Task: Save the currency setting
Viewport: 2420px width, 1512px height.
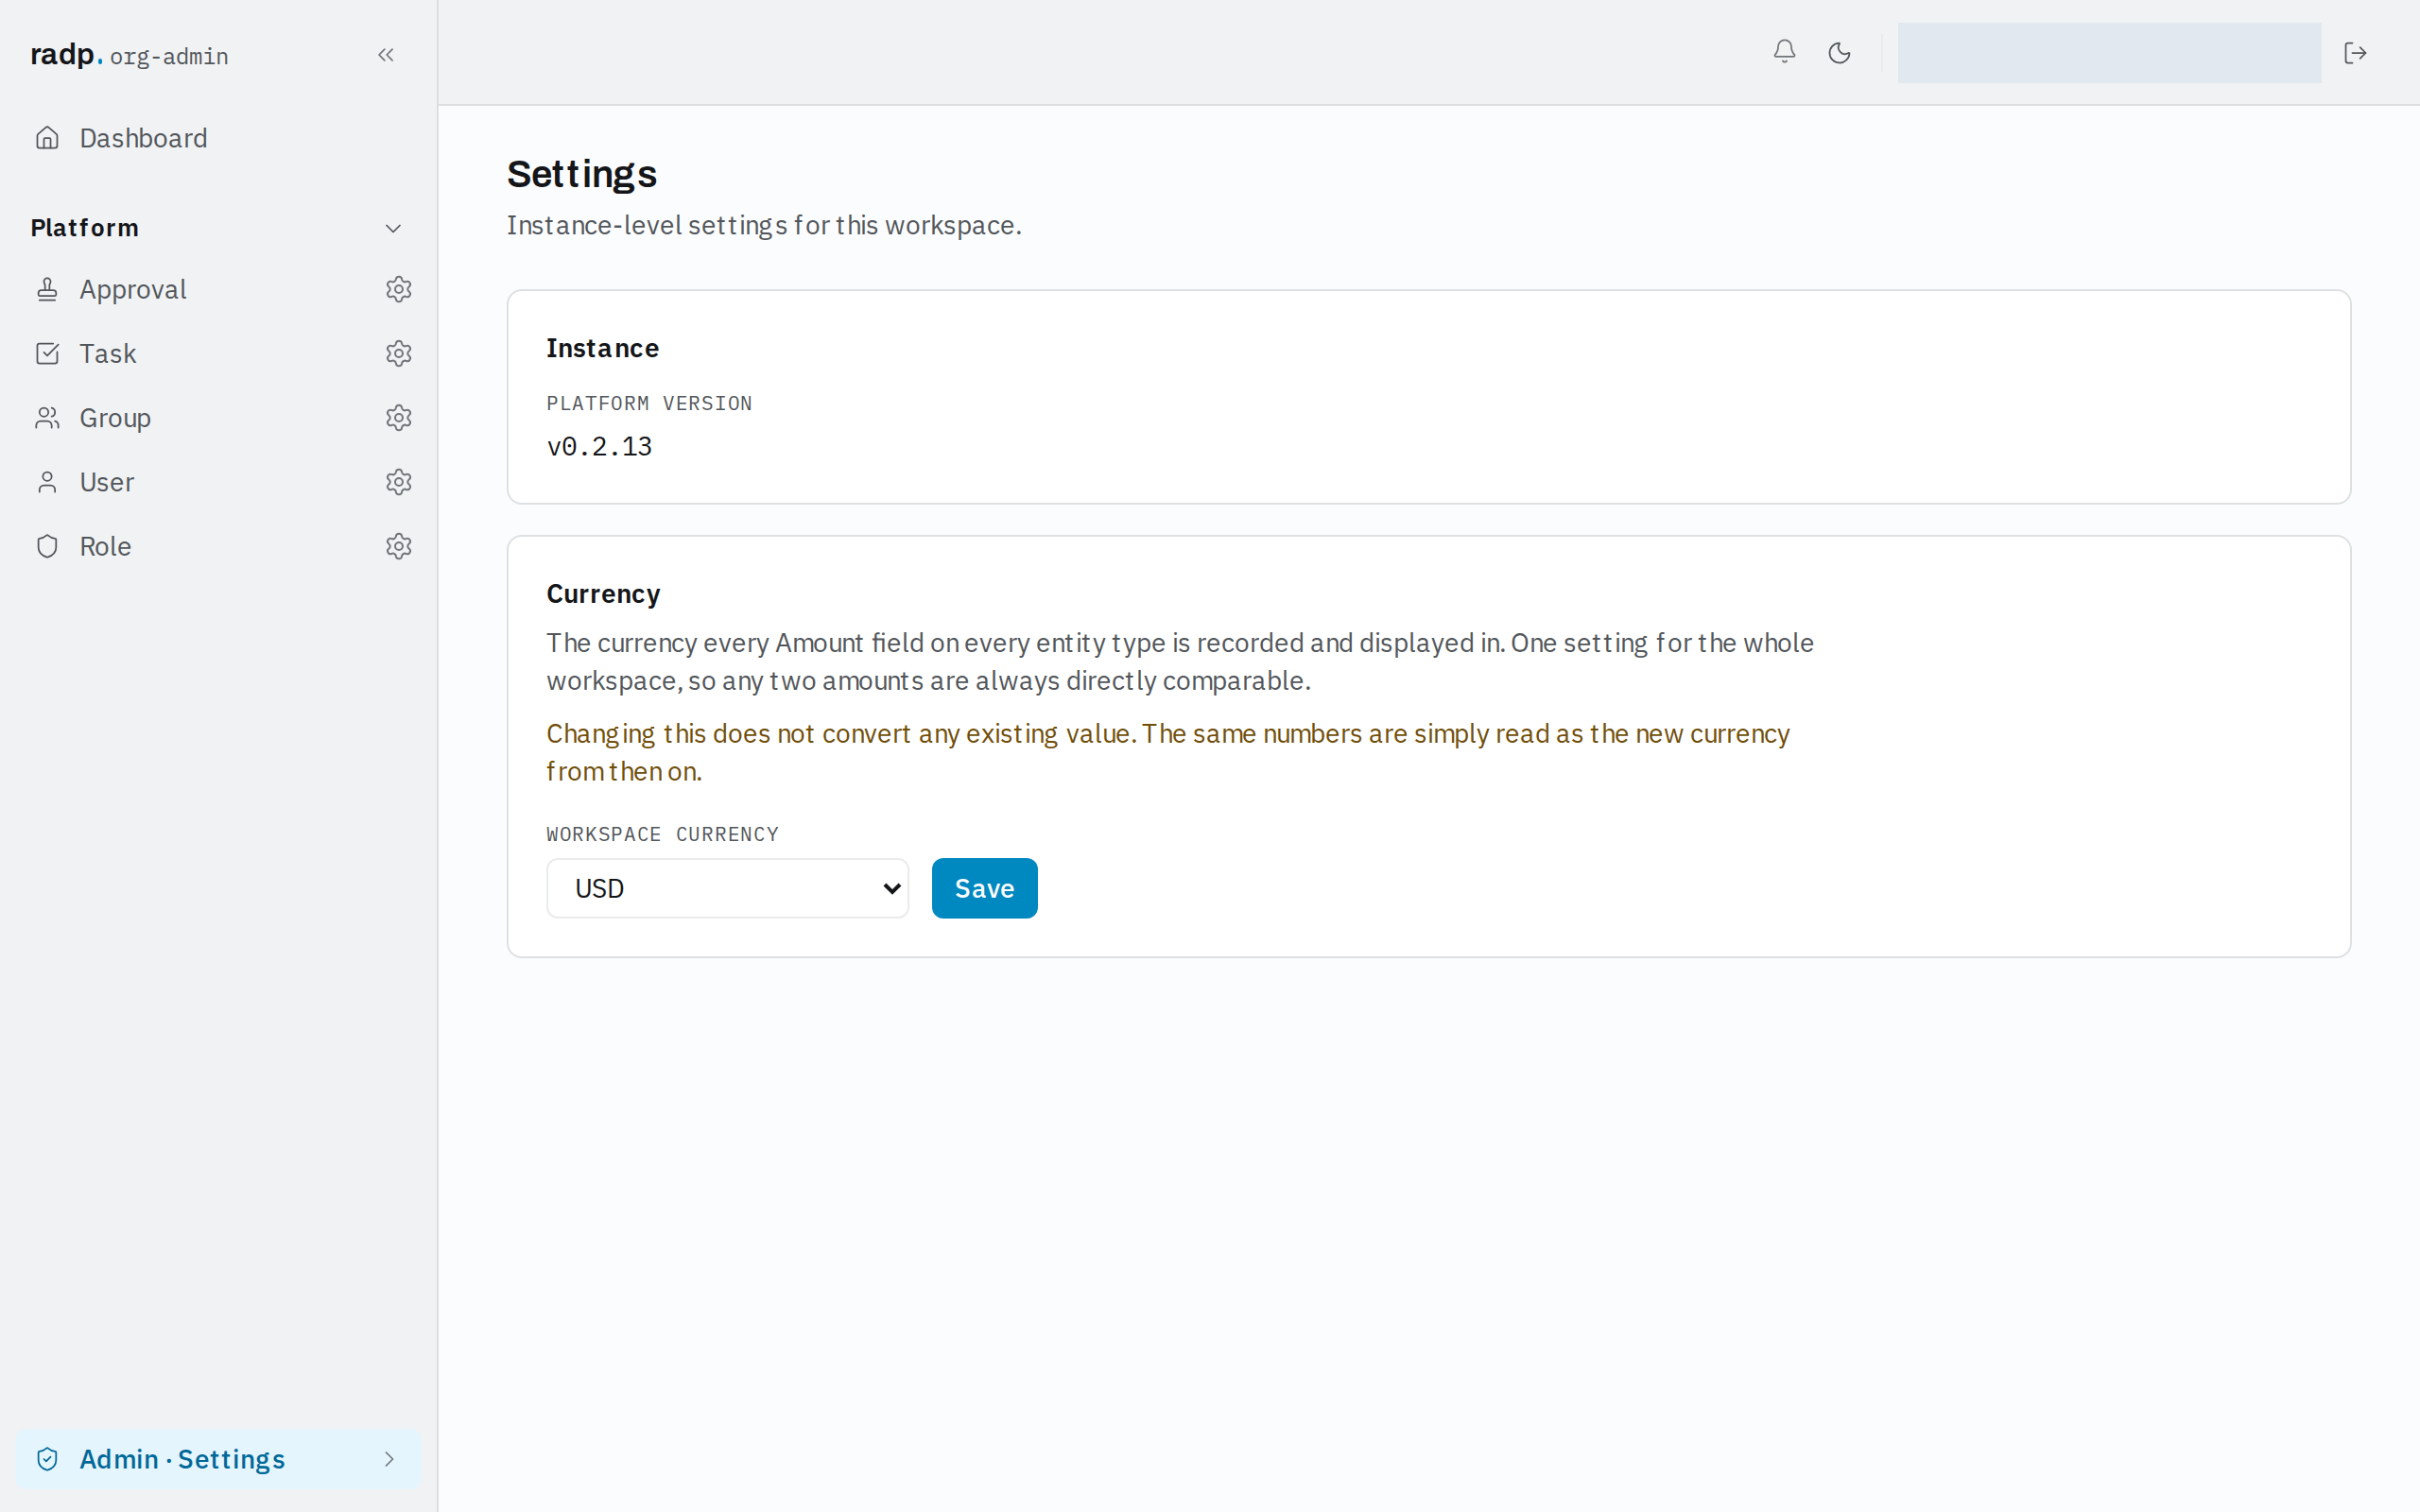Action: tap(984, 888)
